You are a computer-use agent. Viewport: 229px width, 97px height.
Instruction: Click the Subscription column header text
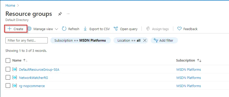(185, 60)
